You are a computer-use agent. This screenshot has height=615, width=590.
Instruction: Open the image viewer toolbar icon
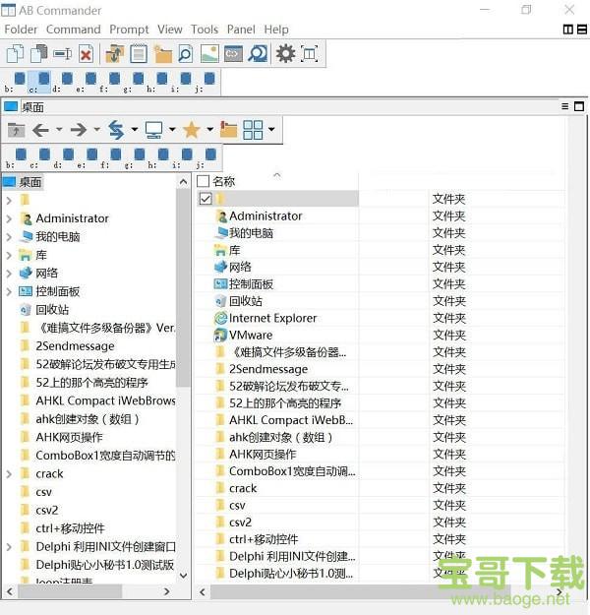[x=209, y=54]
